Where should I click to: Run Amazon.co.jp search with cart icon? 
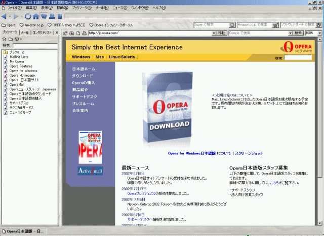275,25
